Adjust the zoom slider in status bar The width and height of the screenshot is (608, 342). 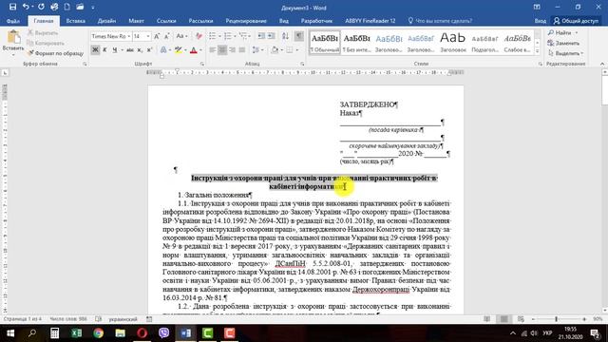tap(556, 319)
